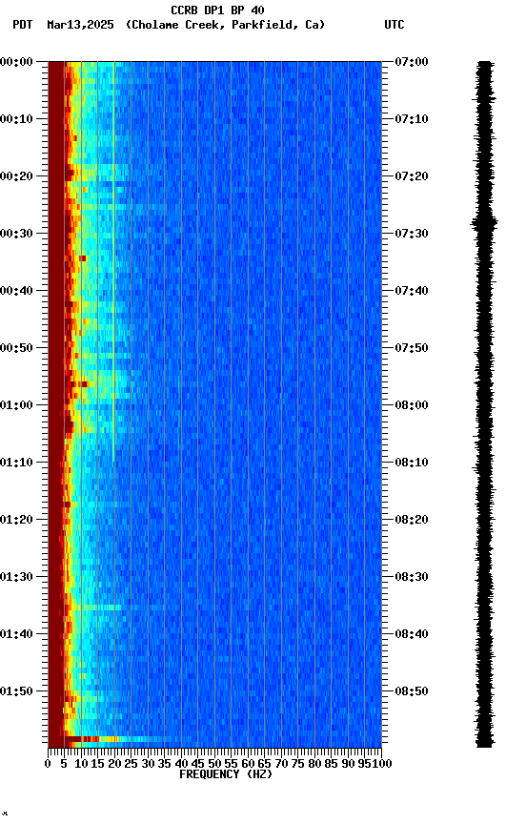This screenshot has height=824, width=526.
Task: Click the PDT time label '01:00'
Action: 16,405
